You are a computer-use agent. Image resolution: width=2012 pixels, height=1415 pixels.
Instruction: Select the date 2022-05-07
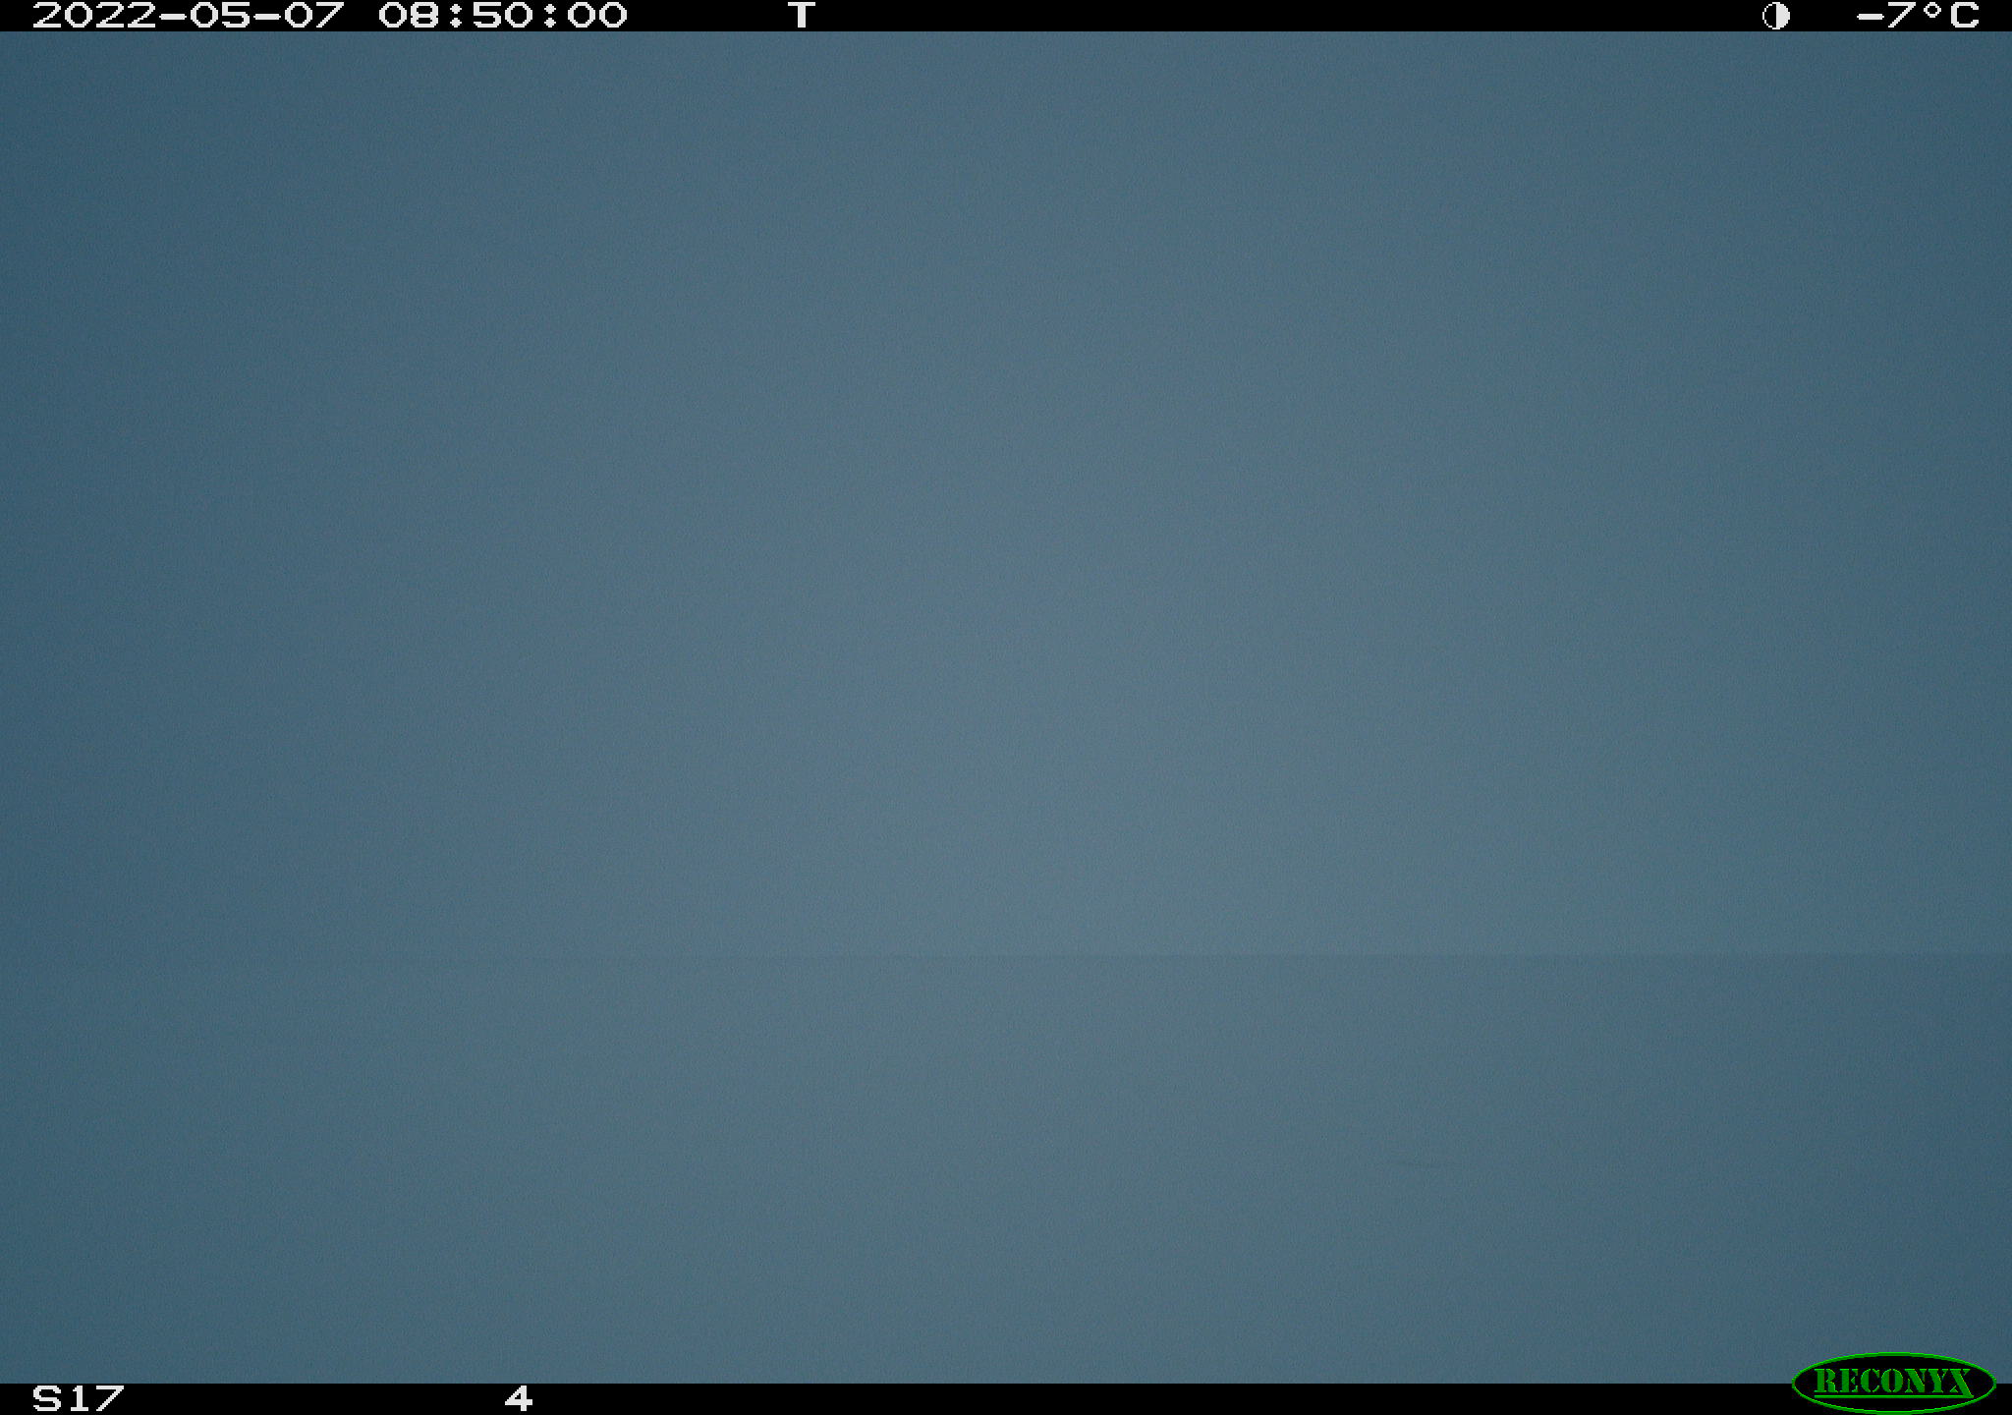189,16
